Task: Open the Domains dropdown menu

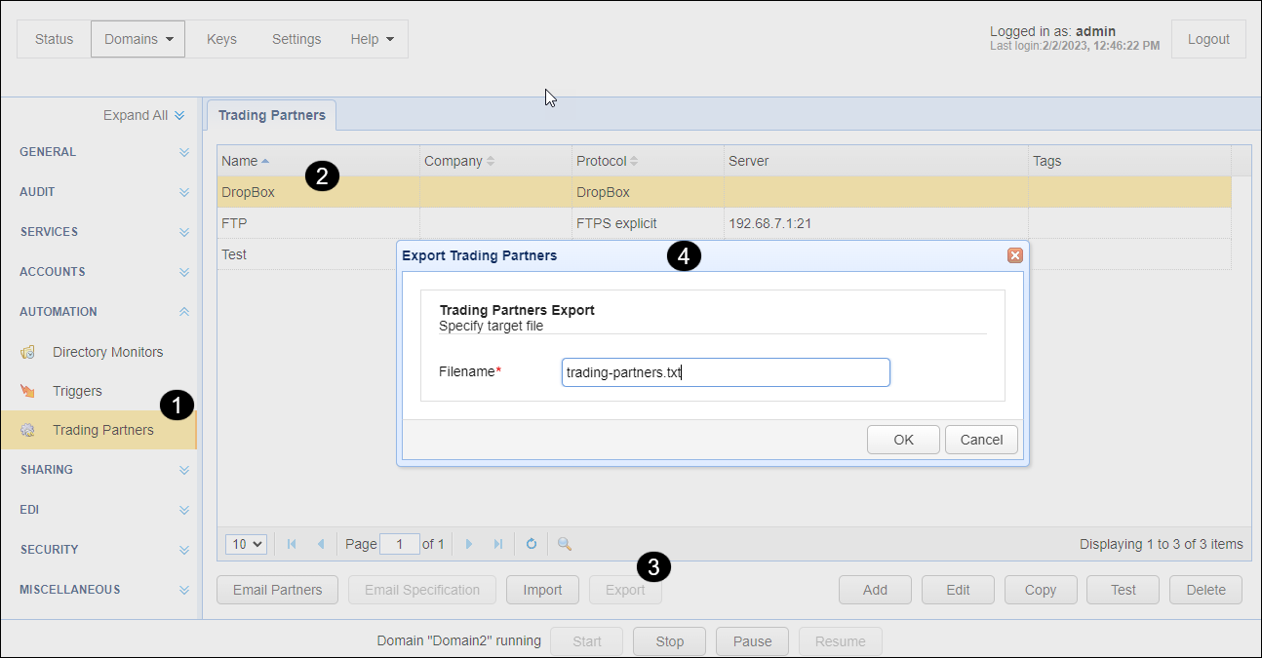Action: 138,39
